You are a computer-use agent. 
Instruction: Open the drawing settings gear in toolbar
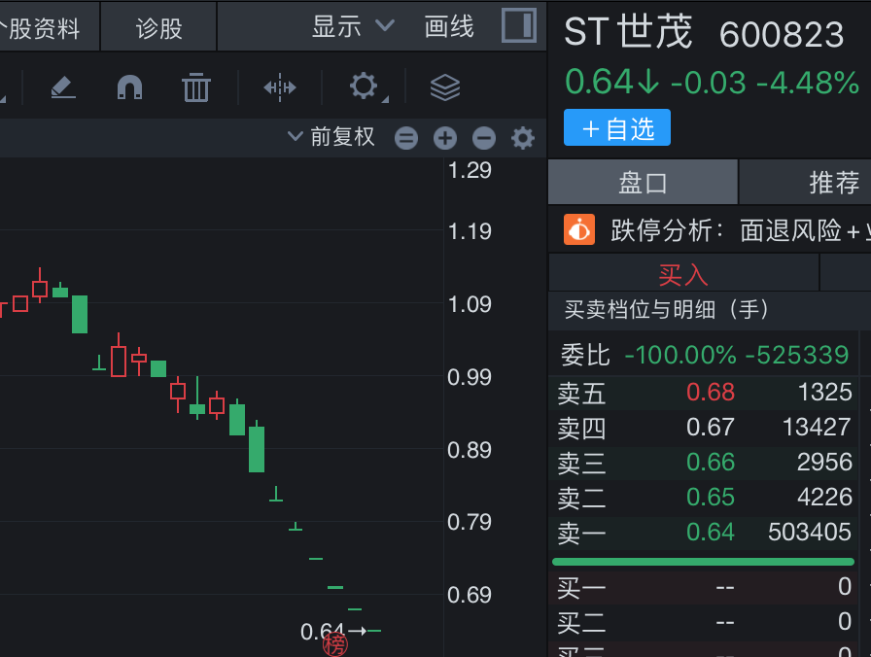point(364,86)
